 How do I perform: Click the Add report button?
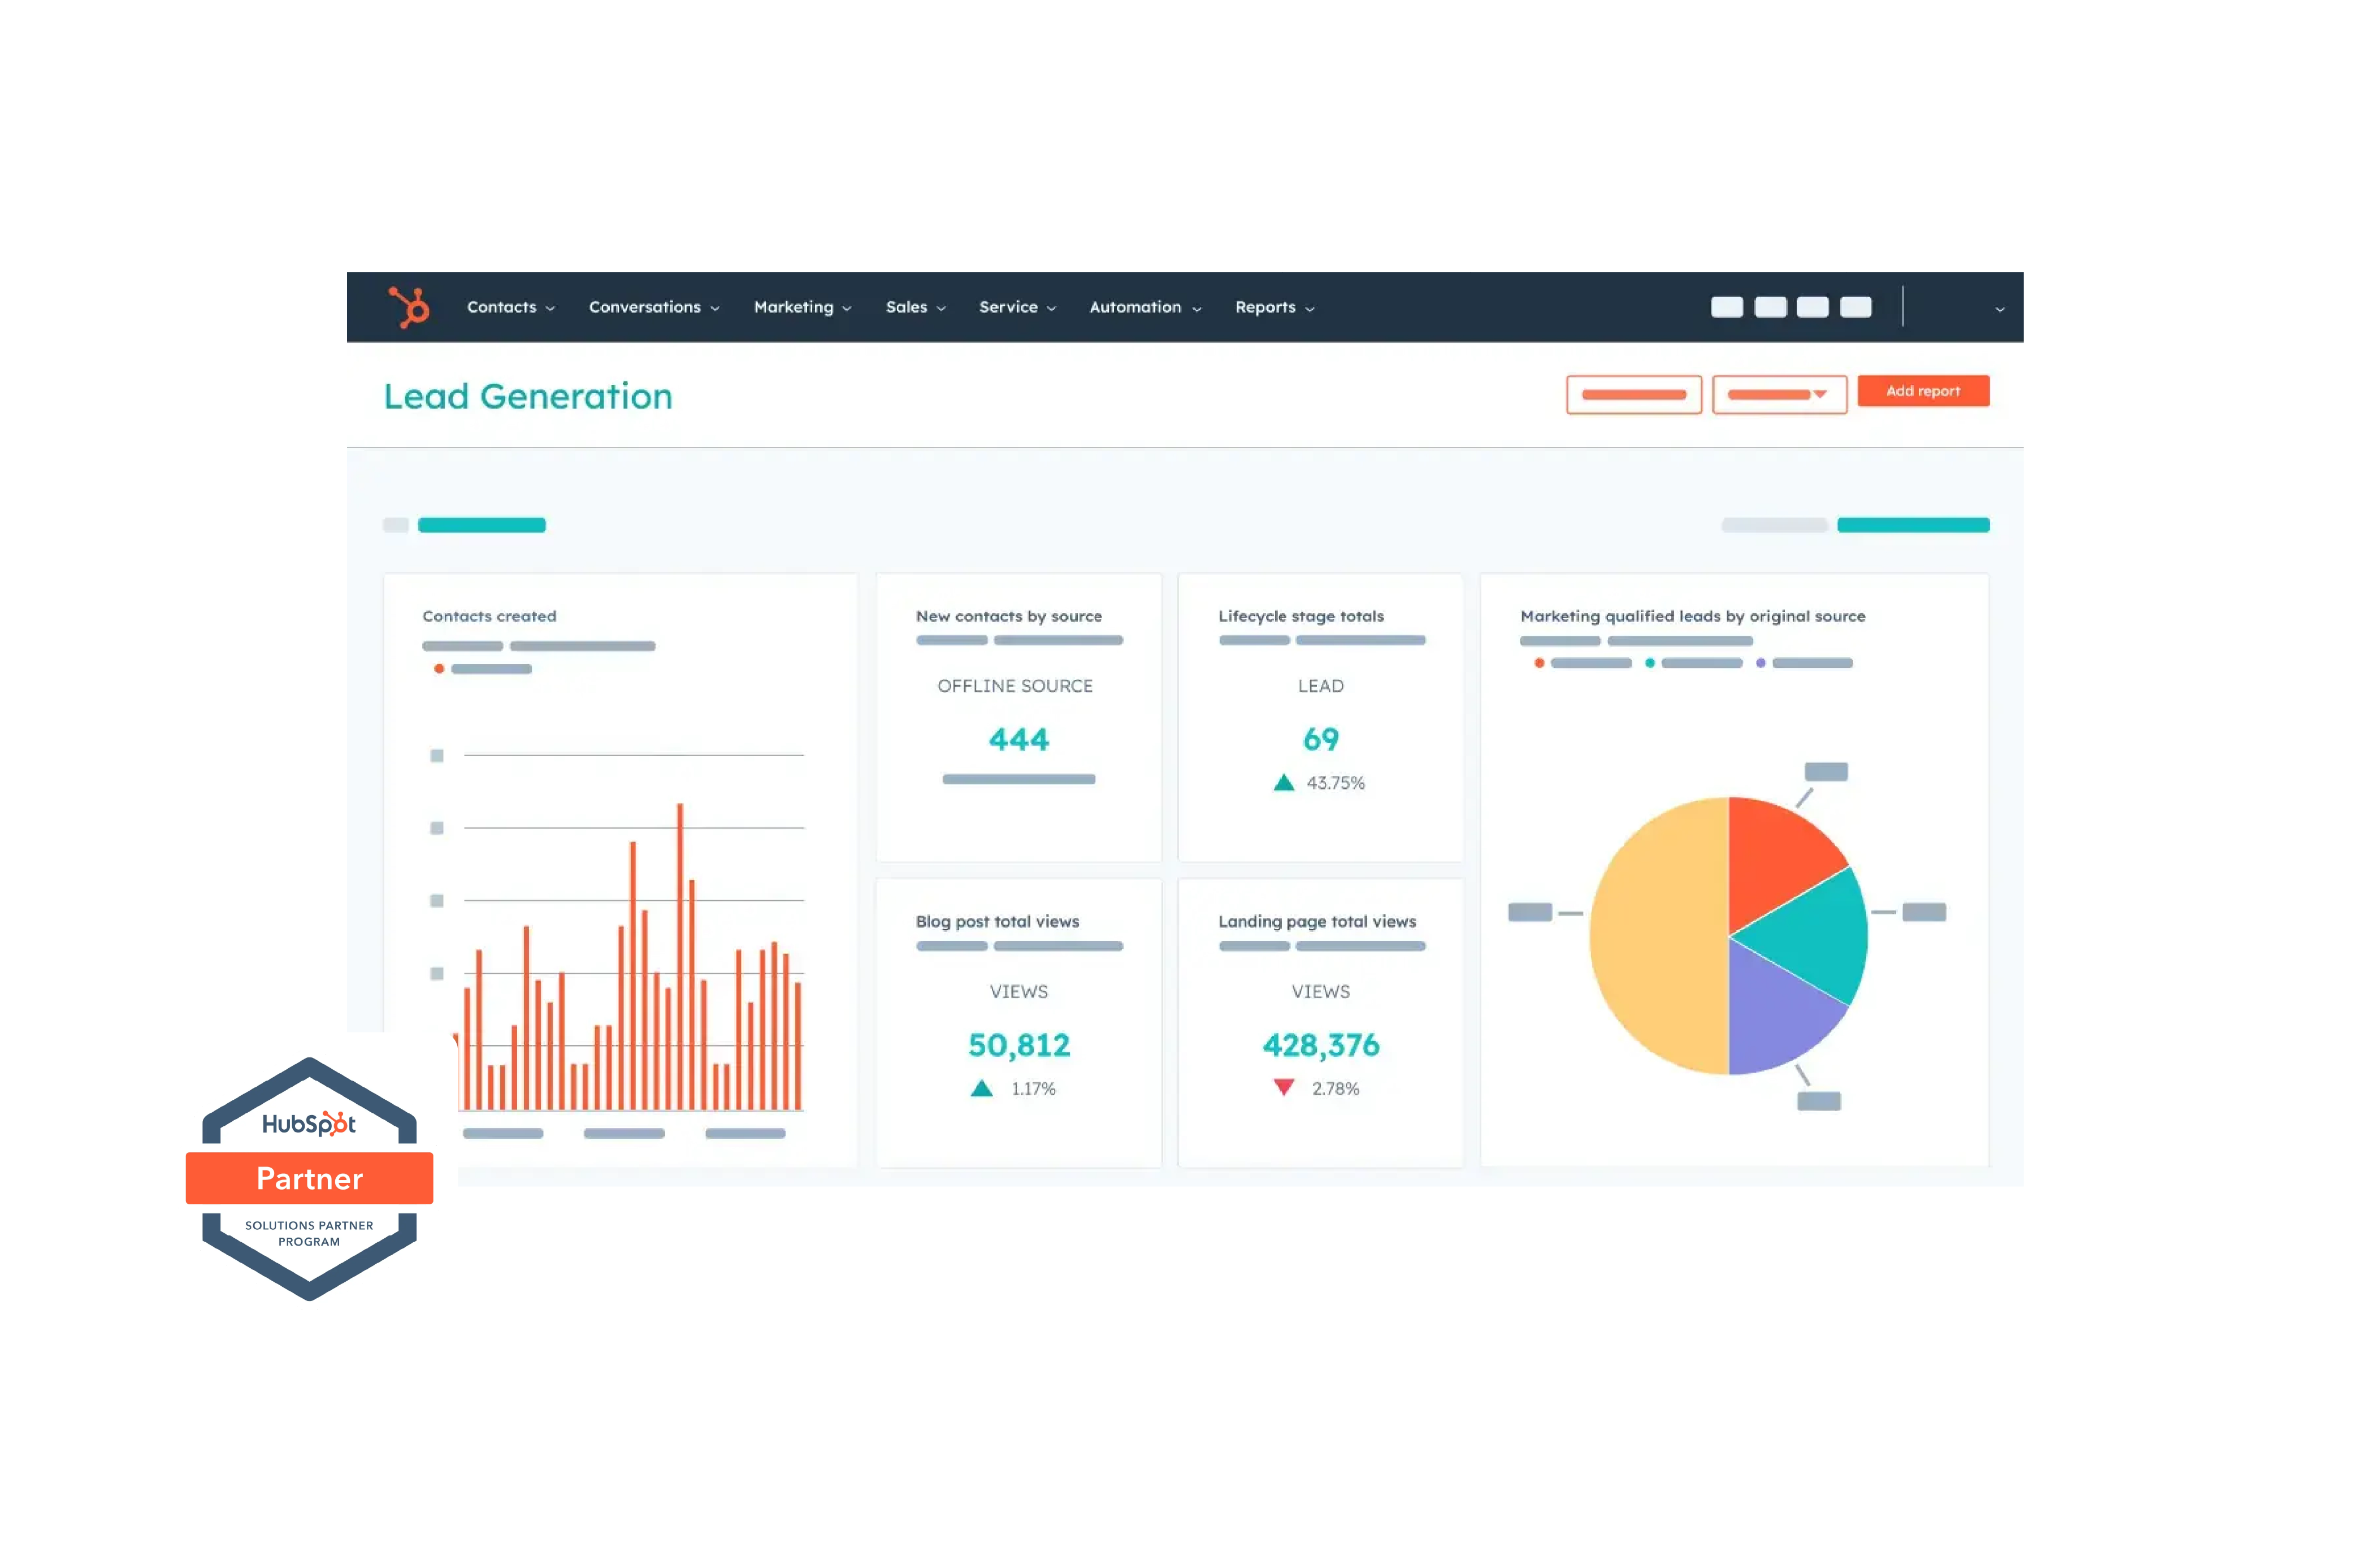(1922, 391)
